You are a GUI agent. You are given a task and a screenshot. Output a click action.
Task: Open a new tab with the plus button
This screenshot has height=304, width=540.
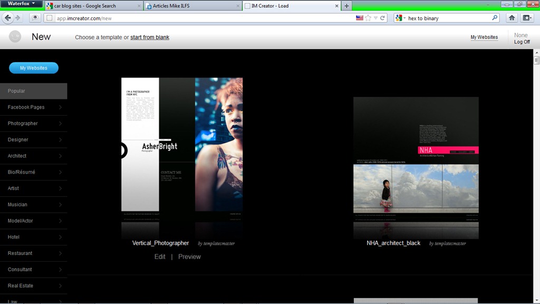tap(346, 6)
